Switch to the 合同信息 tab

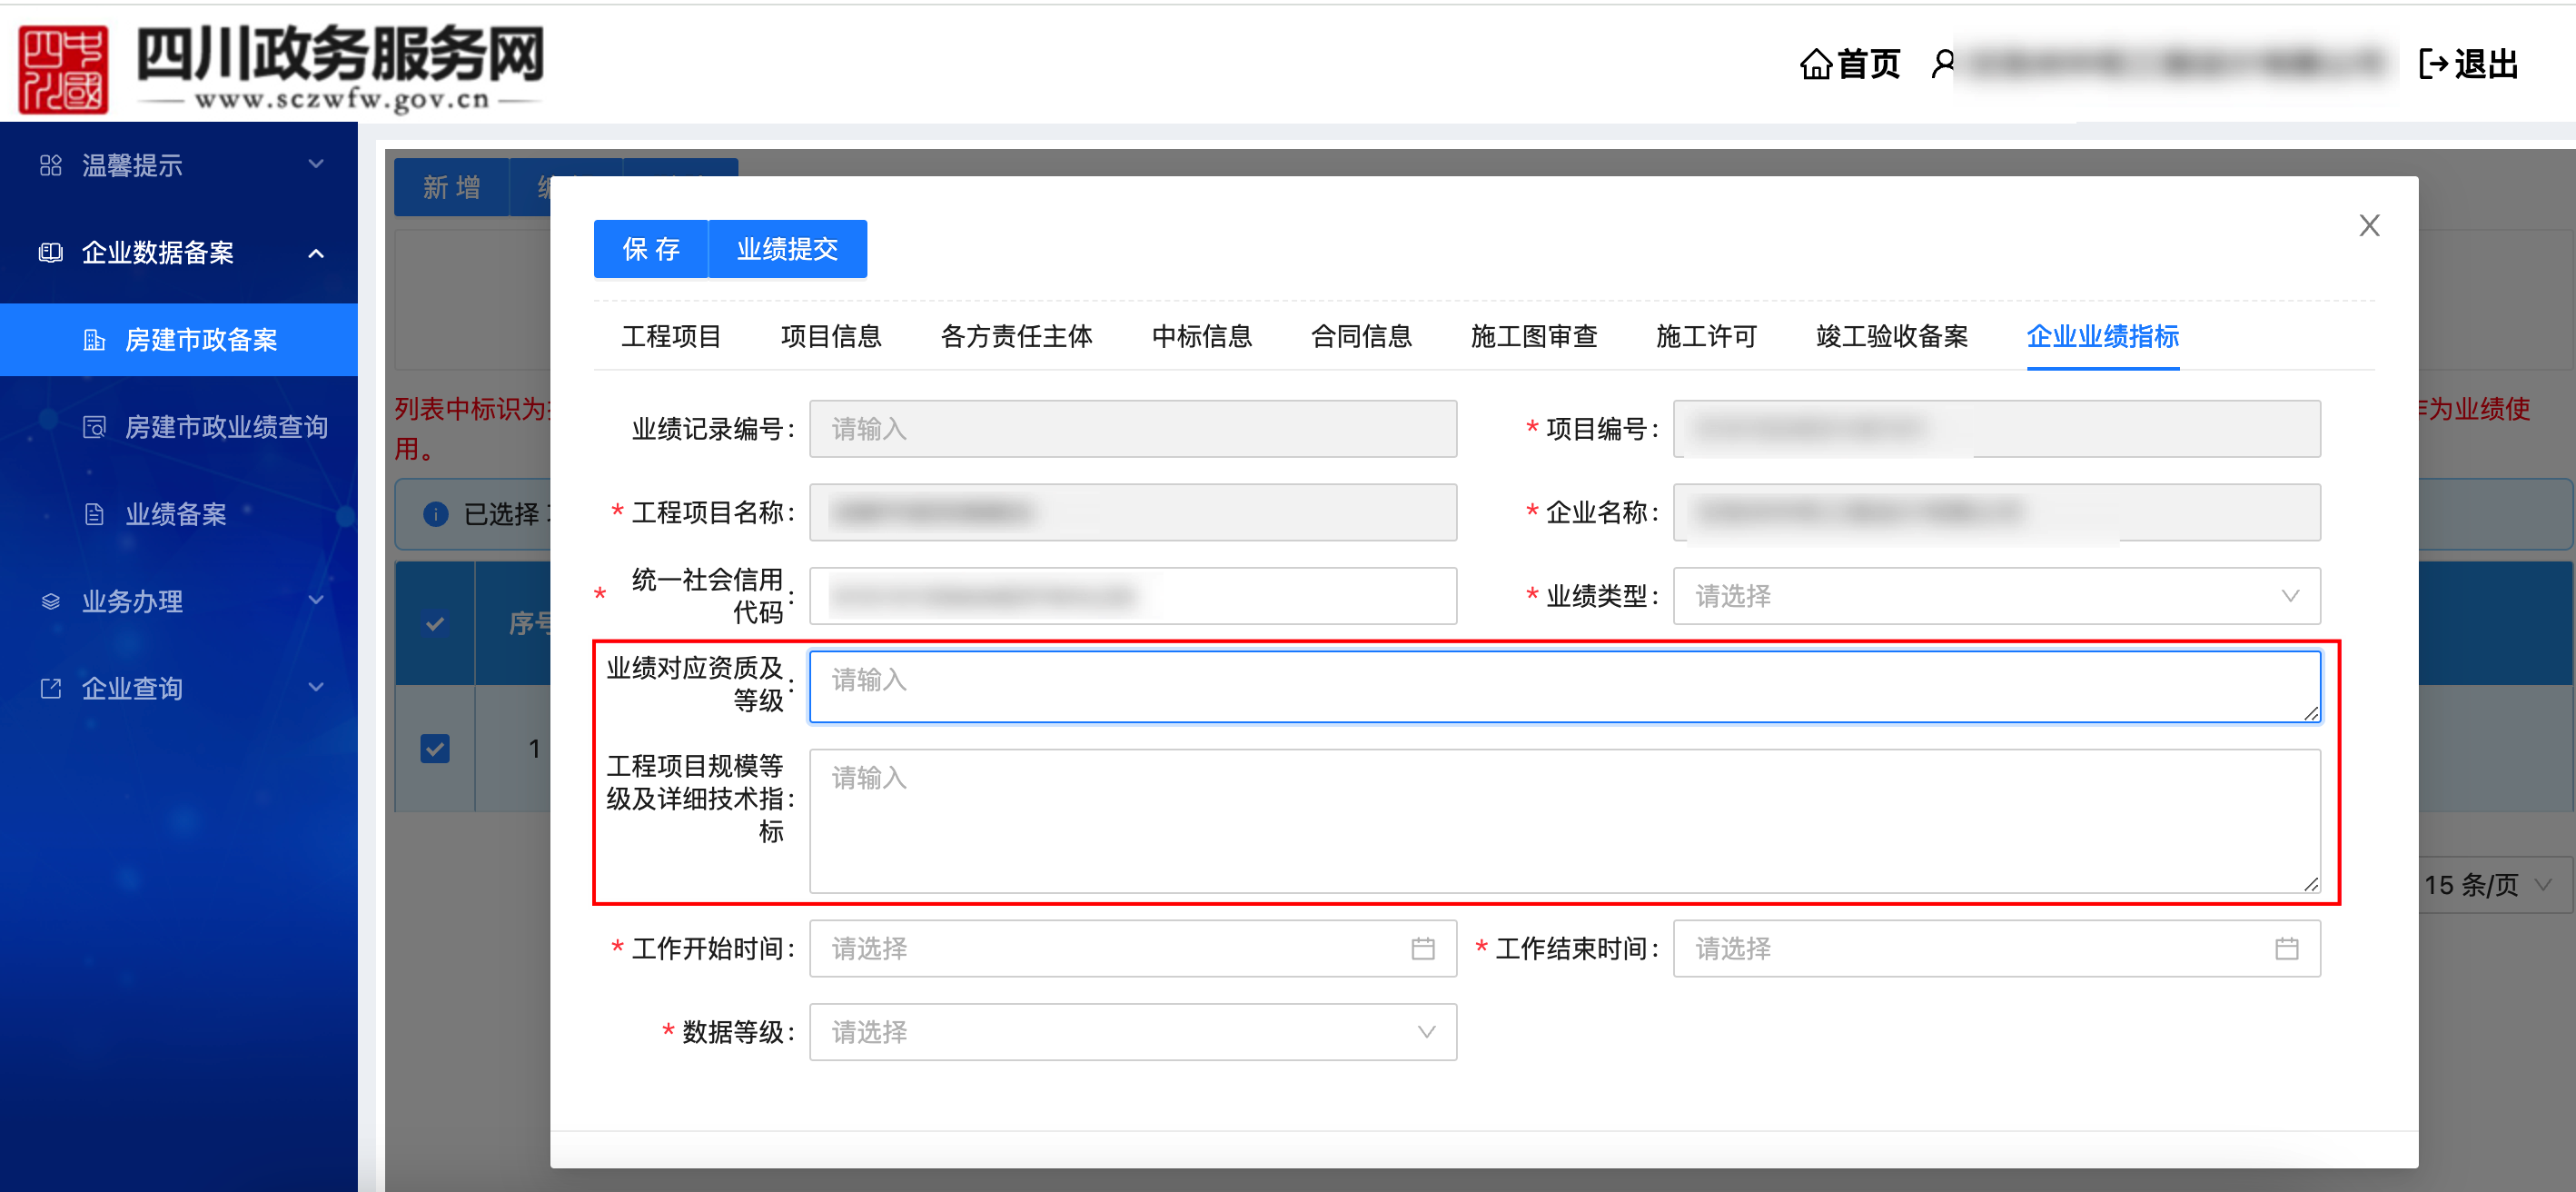(x=1361, y=336)
